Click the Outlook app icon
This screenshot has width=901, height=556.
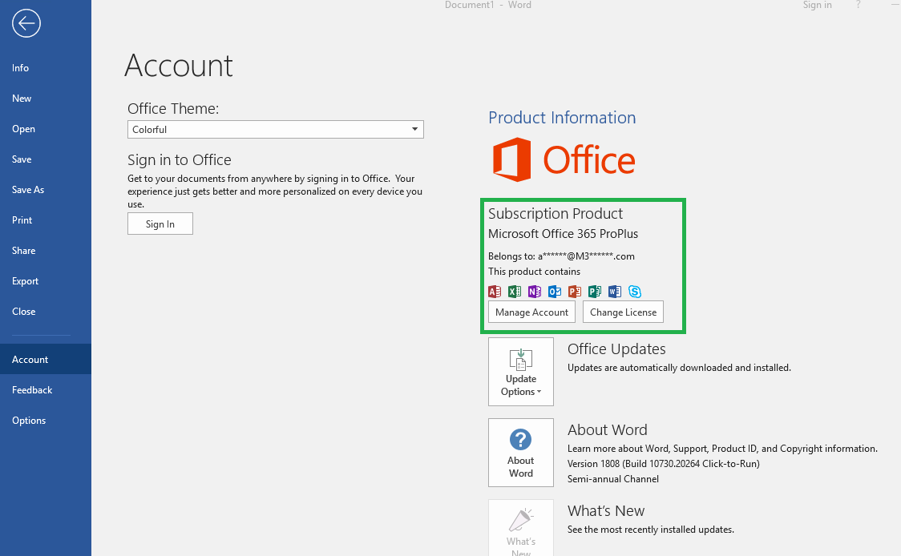coord(555,291)
